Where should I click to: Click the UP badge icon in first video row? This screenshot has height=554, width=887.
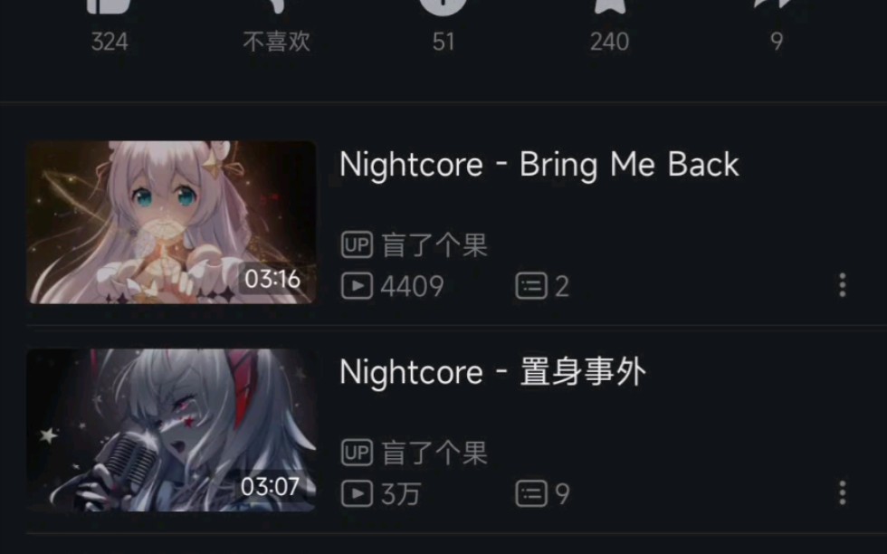tap(357, 244)
